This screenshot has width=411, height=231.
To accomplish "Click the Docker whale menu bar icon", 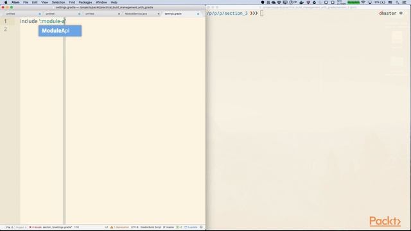I will click(302, 3).
